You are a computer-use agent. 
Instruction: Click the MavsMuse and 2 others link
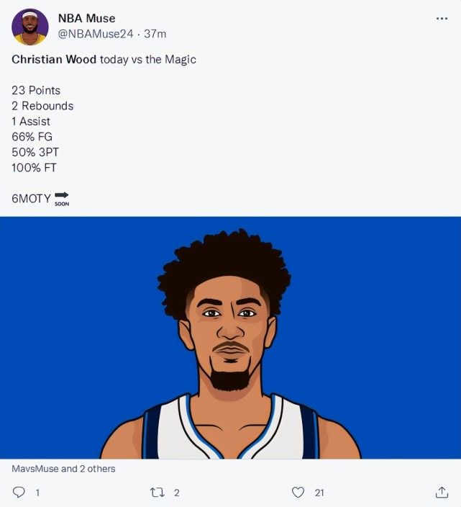[63, 469]
